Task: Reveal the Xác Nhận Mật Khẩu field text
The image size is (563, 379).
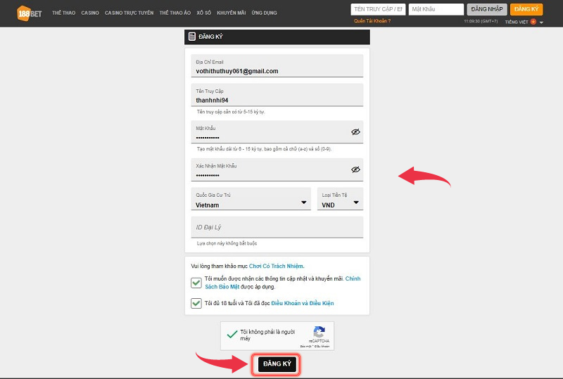Action: tap(355, 169)
